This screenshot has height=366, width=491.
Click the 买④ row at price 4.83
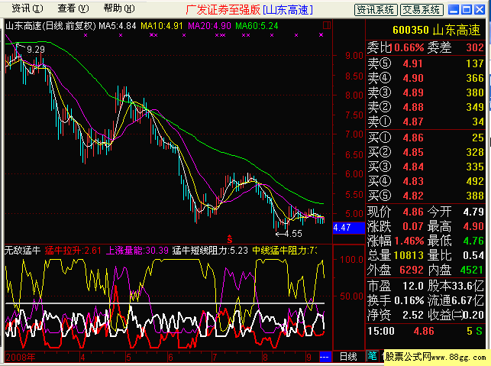tap(425, 181)
